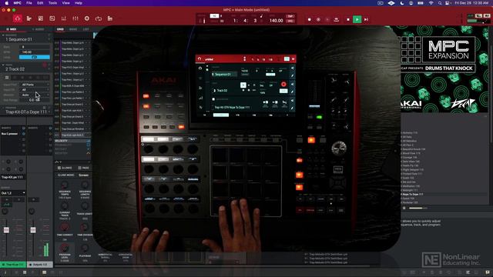The width and height of the screenshot is (493, 277).
Task: Open the Looper mode icon
Action: pos(99,18)
